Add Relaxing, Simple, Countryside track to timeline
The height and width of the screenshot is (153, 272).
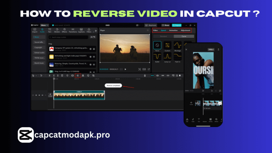(94, 64)
